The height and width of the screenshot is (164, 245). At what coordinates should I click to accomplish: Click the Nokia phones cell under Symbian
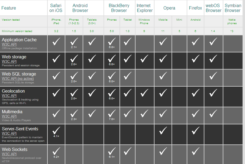tap(232, 21)
